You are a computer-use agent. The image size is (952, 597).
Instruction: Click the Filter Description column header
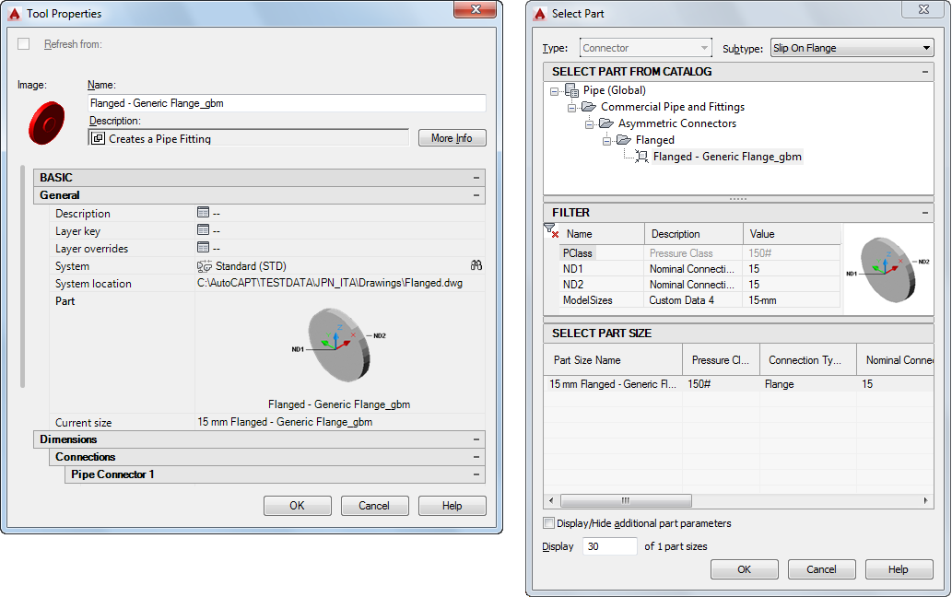pos(694,234)
